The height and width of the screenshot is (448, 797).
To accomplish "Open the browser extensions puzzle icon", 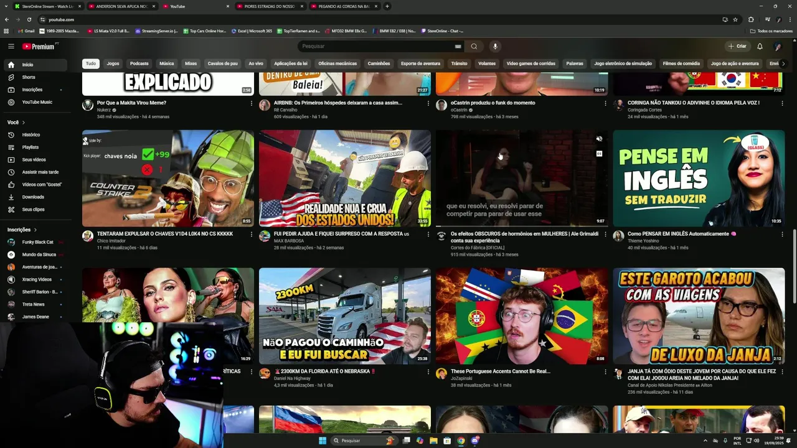I will pyautogui.click(x=751, y=19).
